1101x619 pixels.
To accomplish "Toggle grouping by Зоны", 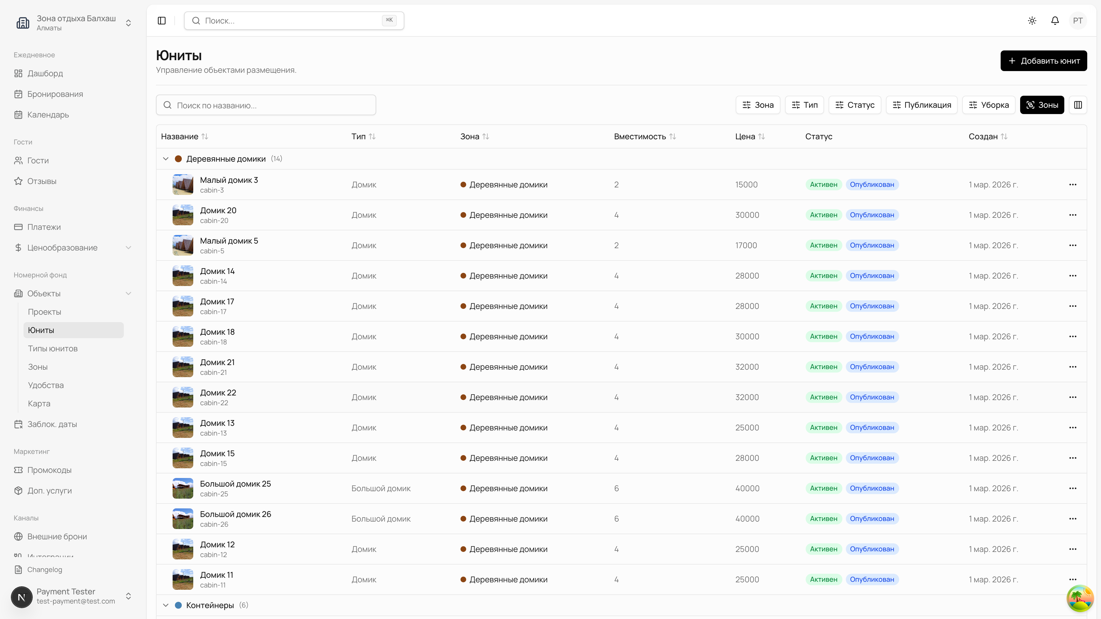I will pos(1042,105).
